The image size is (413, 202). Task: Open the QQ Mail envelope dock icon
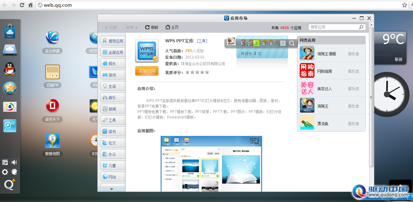(10, 107)
